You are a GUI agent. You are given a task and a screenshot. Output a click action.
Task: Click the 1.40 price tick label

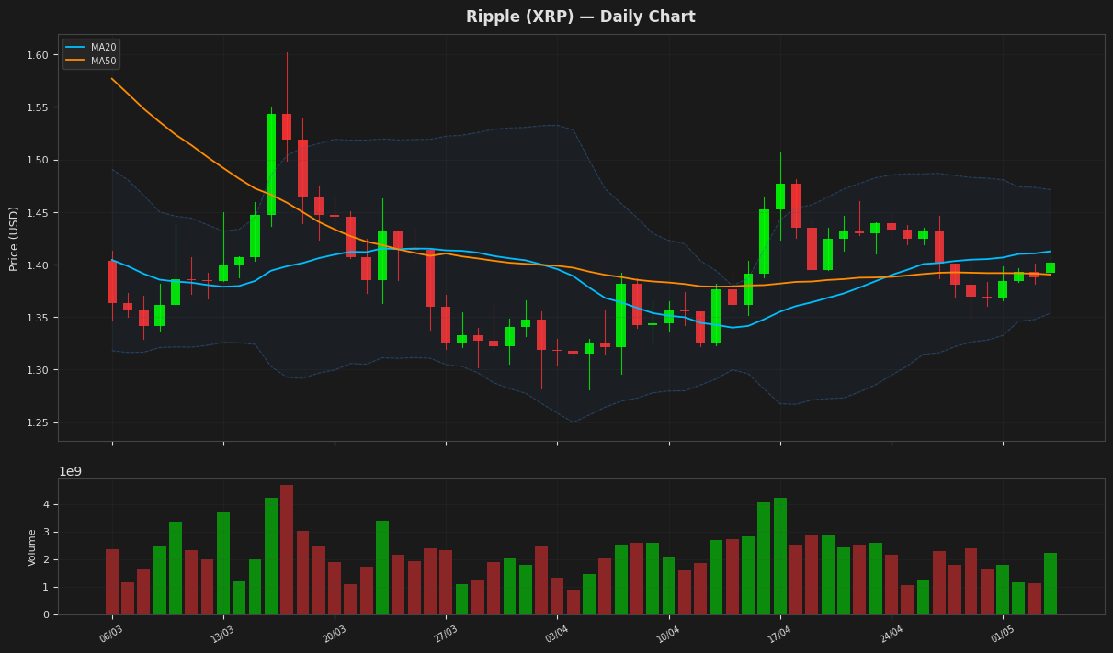[x=37, y=265]
